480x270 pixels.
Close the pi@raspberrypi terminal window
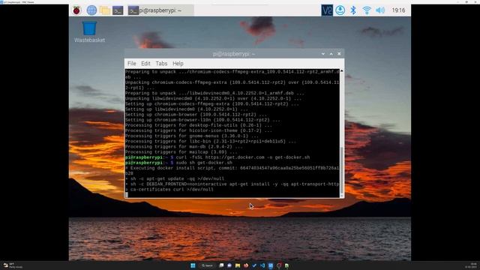pos(339,54)
